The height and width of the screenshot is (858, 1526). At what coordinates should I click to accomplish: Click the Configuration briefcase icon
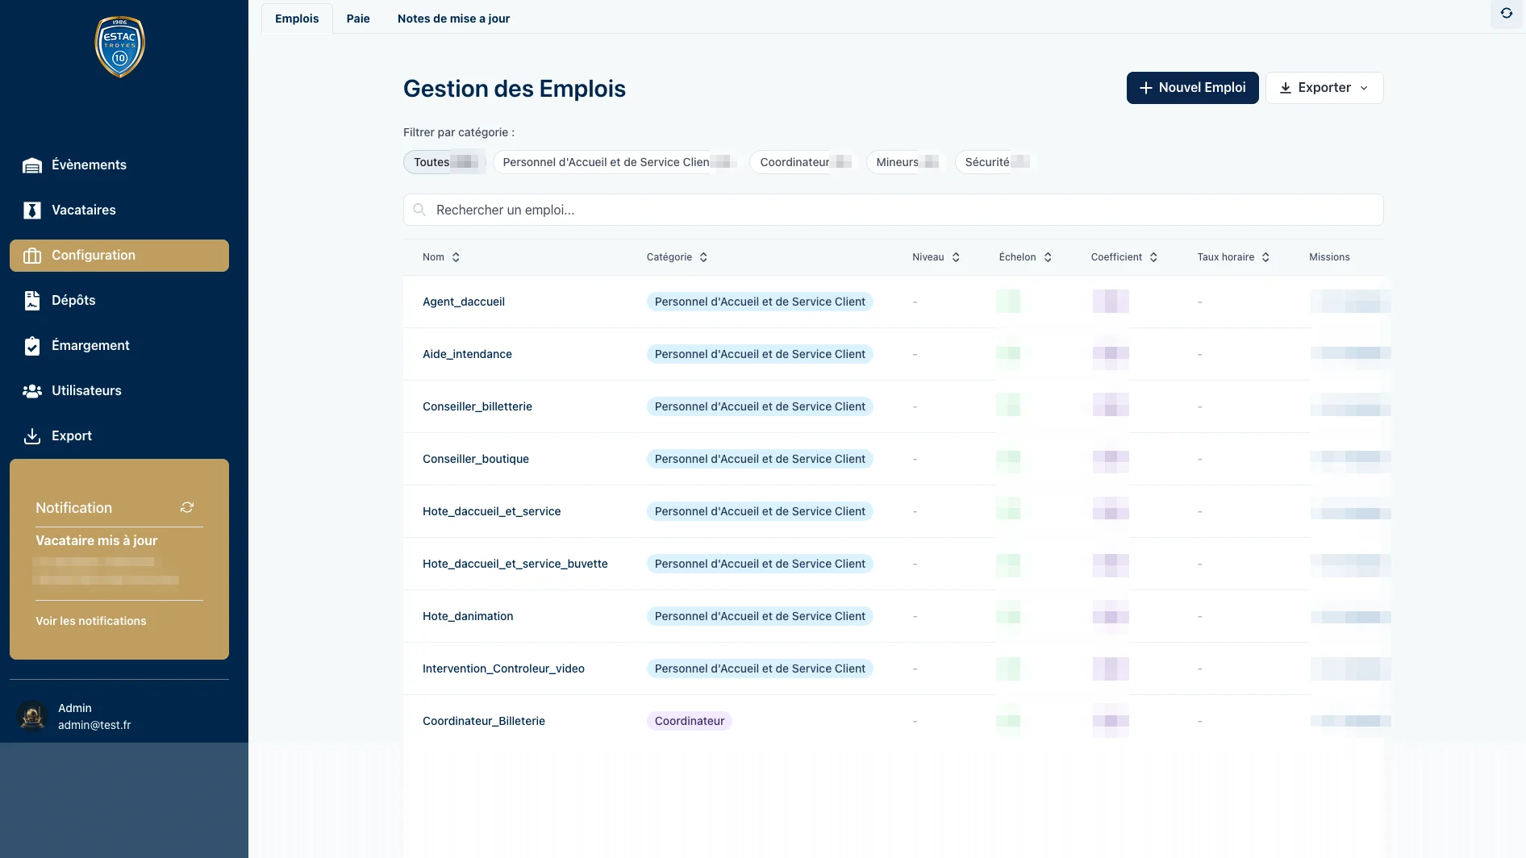[32, 256]
